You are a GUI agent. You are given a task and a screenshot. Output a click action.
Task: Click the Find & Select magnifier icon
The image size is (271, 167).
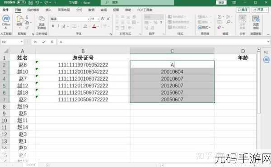(229, 22)
